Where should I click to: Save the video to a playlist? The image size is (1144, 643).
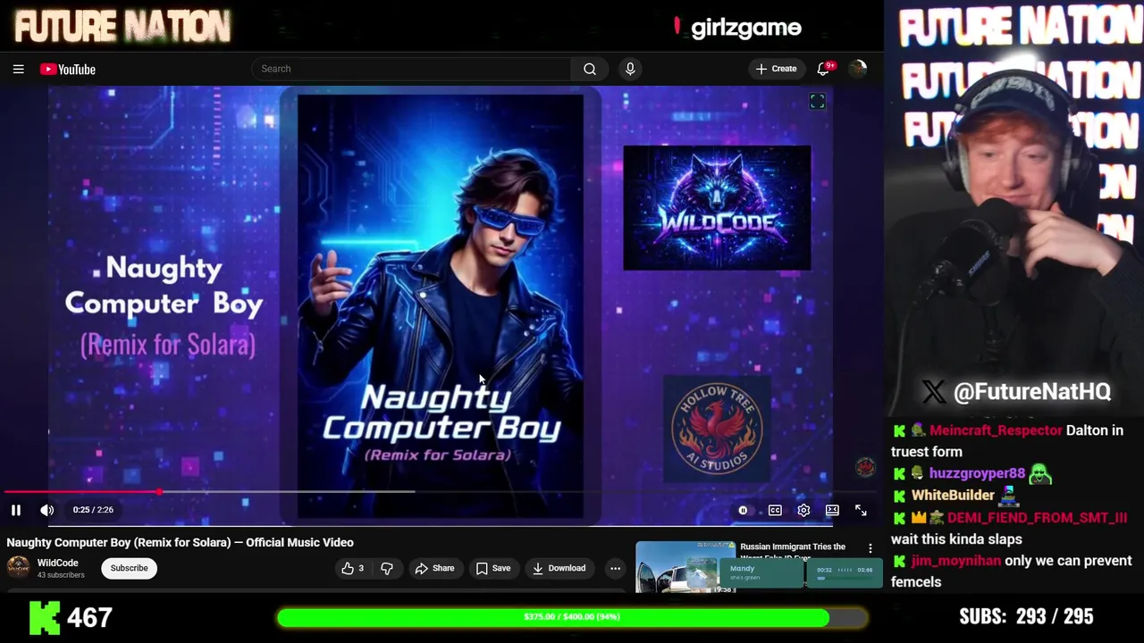493,568
